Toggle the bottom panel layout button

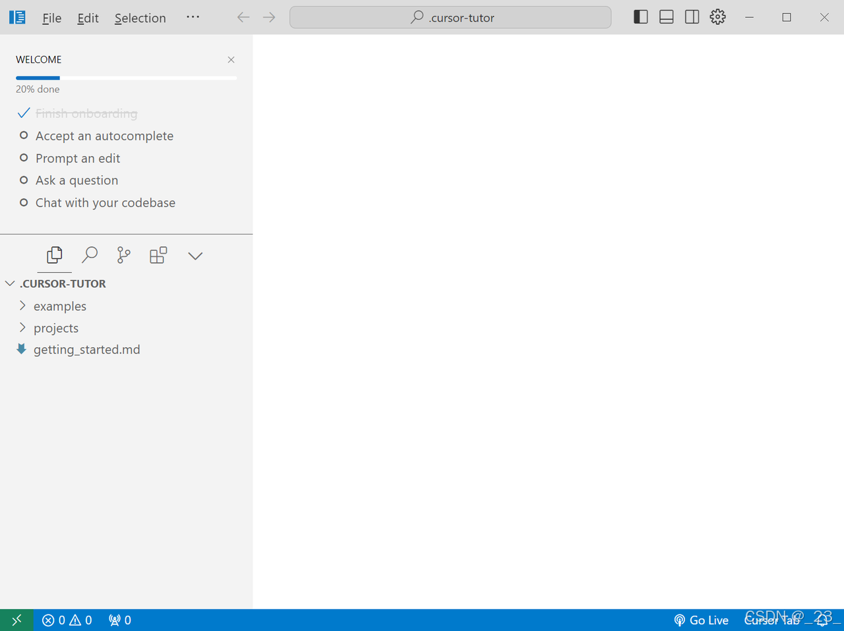click(x=666, y=17)
